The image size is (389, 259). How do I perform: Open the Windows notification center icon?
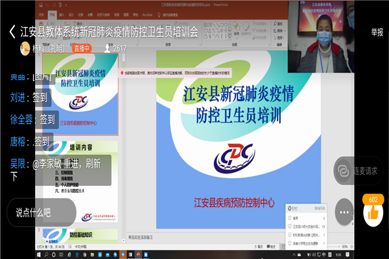pos(348,254)
